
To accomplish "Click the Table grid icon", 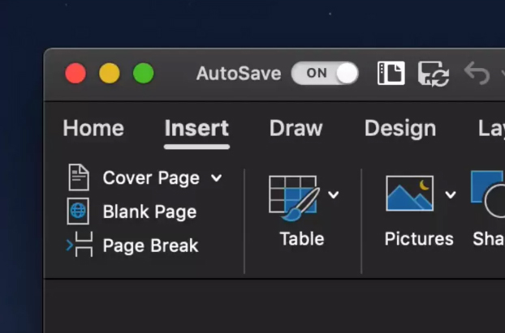I will [x=292, y=197].
